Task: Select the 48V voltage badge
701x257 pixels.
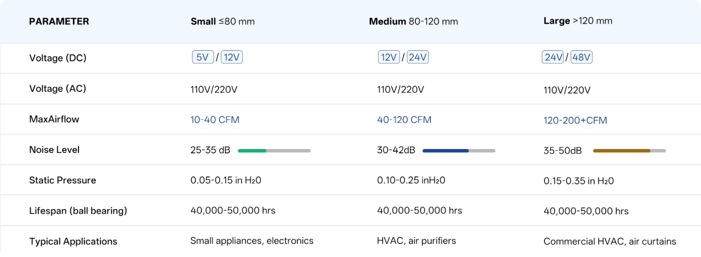Action: 582,58
